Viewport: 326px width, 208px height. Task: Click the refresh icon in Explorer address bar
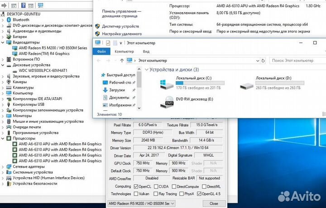[263, 61]
